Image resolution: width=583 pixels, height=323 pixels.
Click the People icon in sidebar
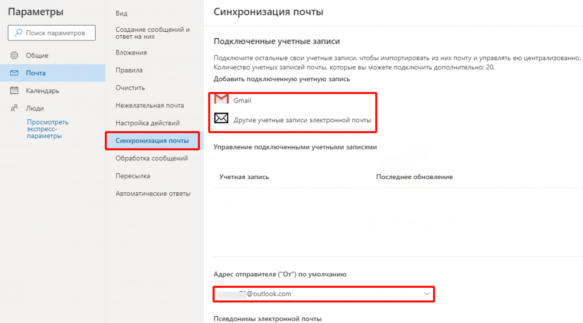(x=15, y=108)
